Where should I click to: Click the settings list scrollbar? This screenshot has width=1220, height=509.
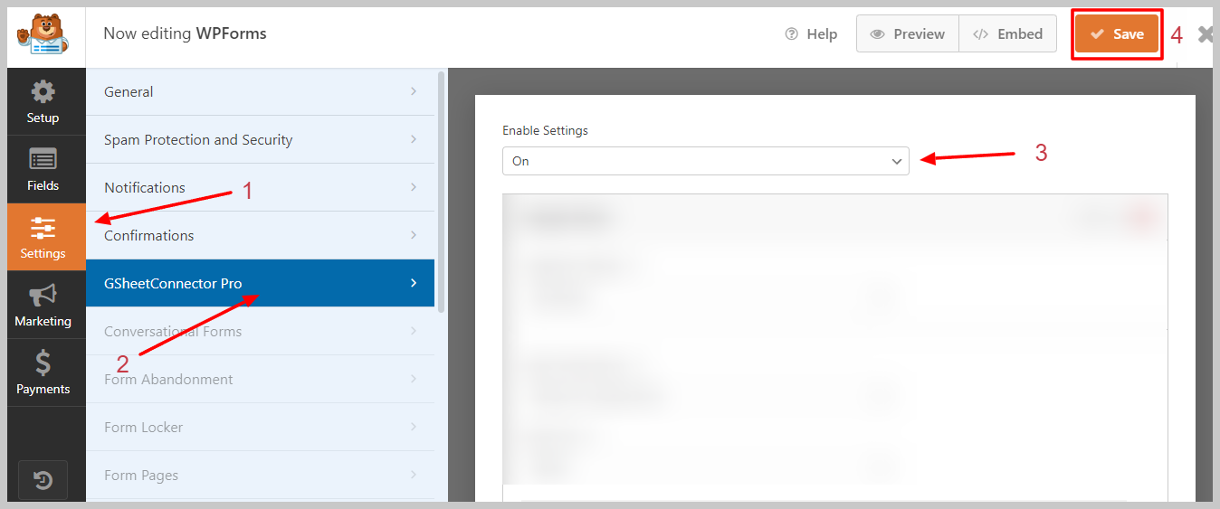(x=441, y=192)
